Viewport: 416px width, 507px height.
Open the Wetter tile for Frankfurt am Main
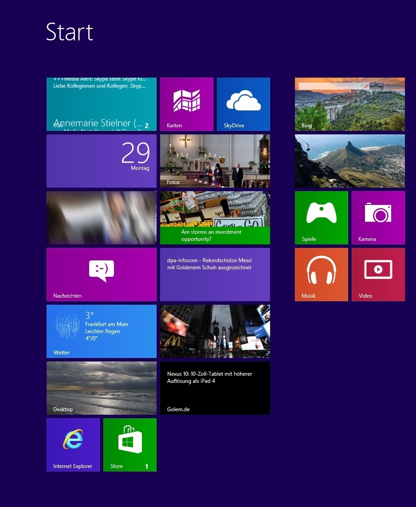pyautogui.click(x=102, y=331)
